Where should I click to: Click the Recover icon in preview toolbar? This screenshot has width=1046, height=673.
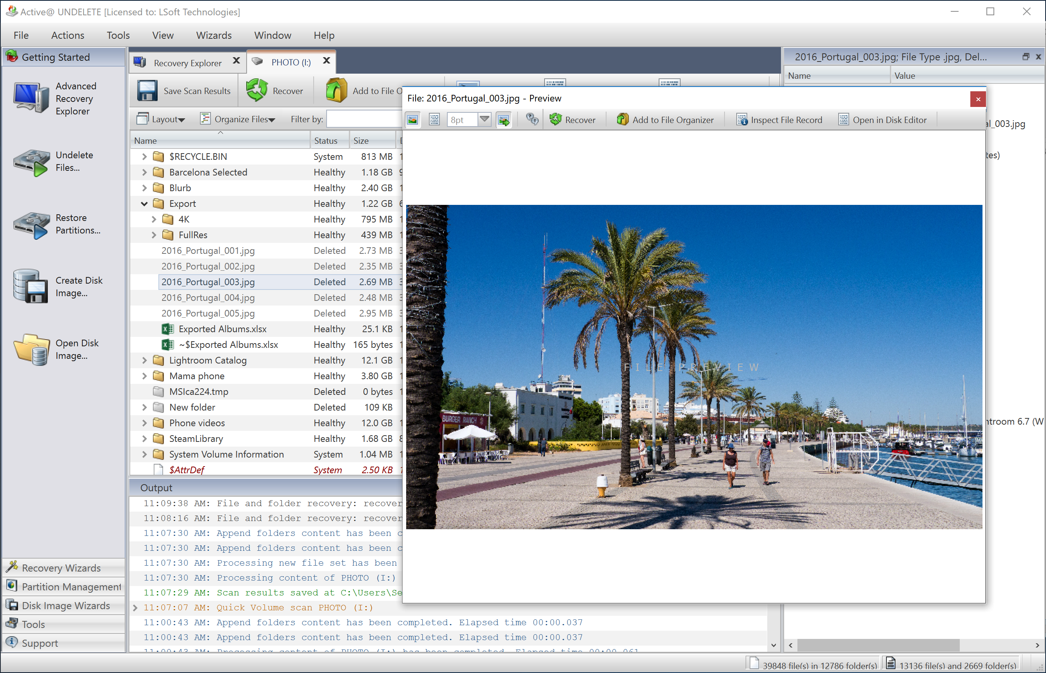pos(572,119)
